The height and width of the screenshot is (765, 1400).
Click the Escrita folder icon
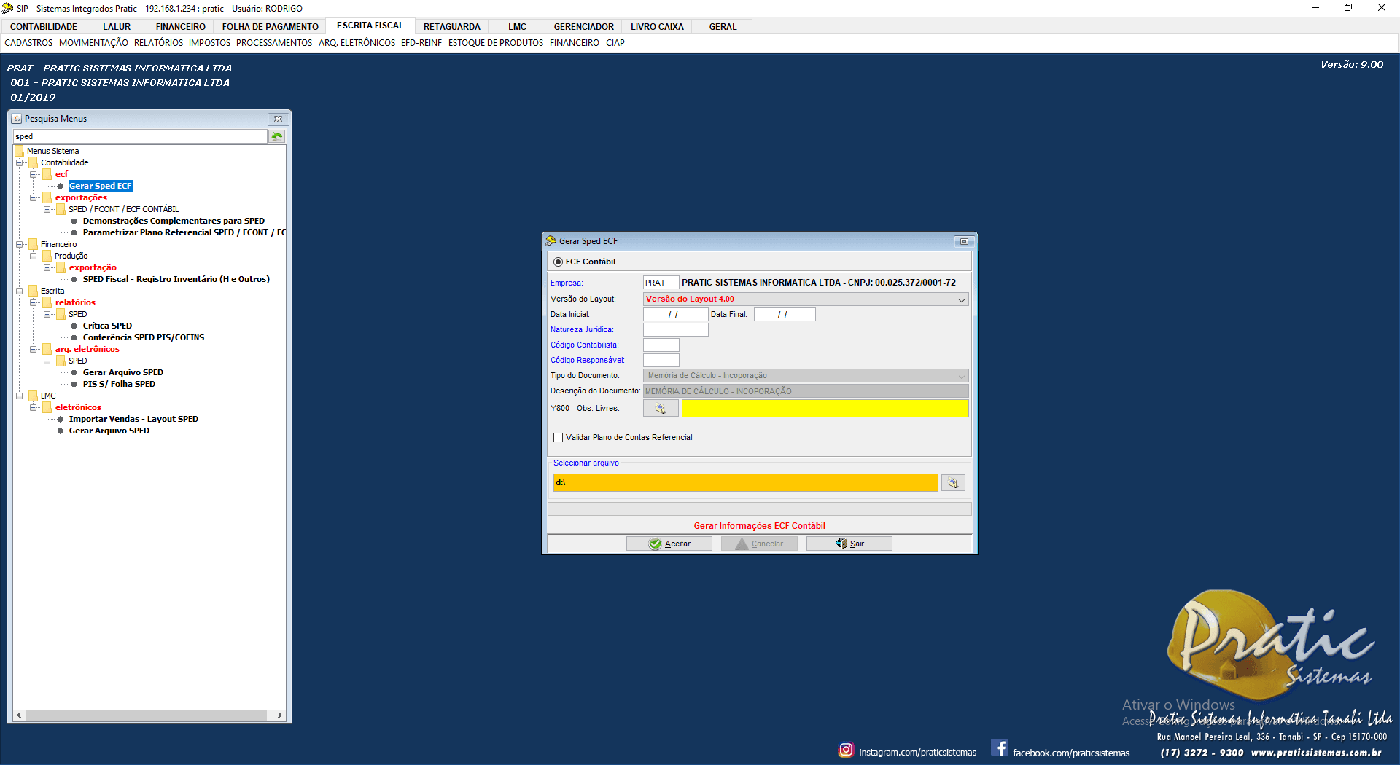pos(33,291)
